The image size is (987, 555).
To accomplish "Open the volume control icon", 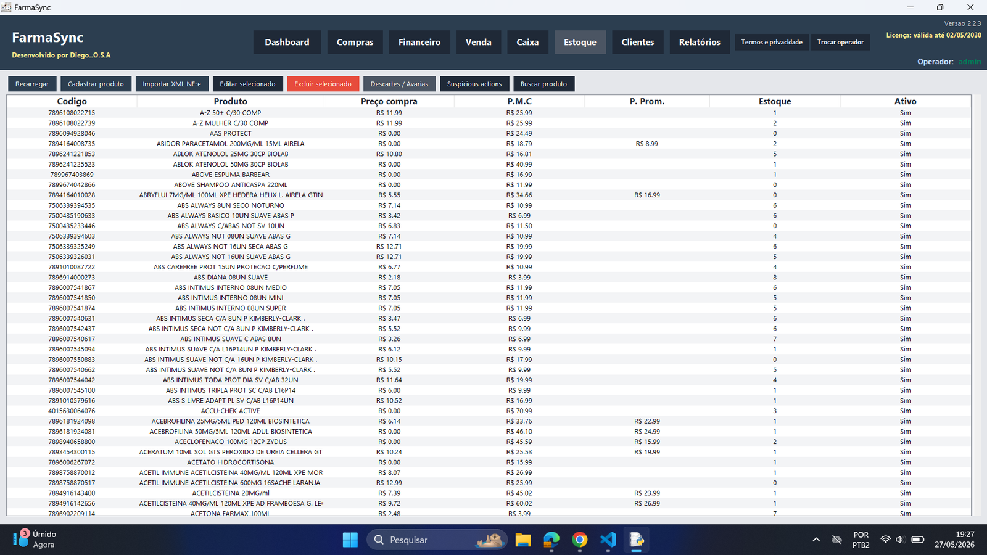I will pyautogui.click(x=900, y=540).
